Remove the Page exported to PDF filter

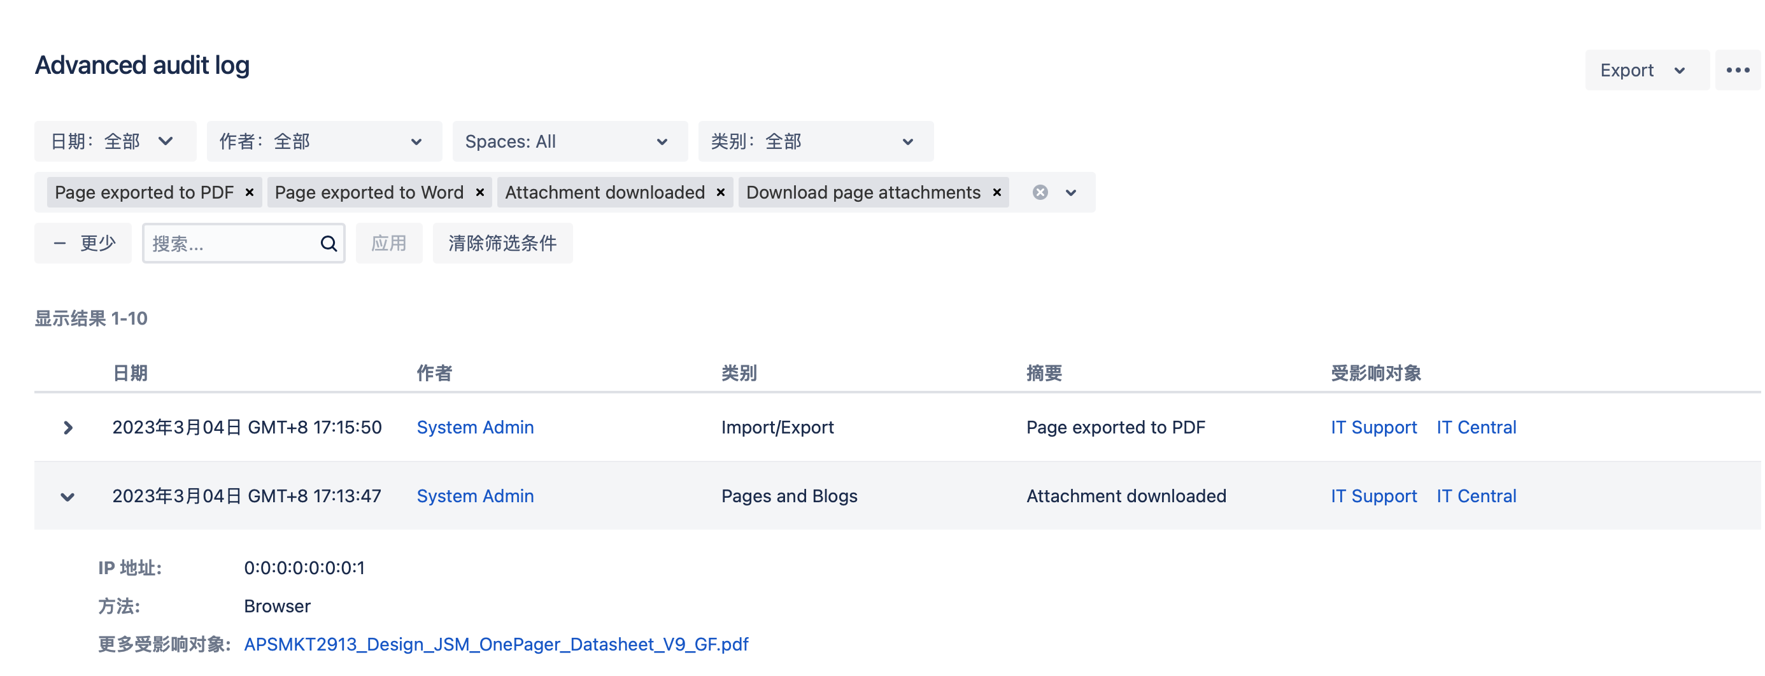[x=250, y=192]
